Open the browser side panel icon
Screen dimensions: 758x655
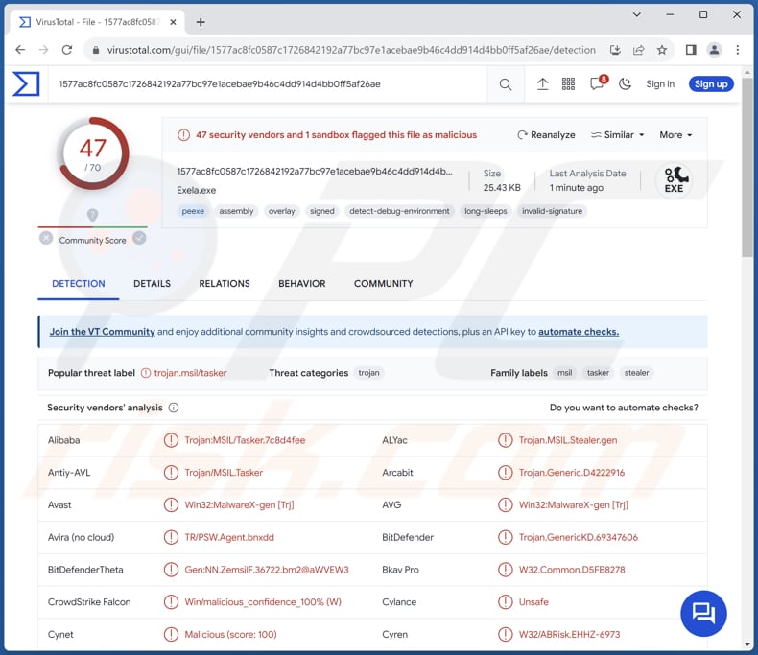tap(691, 50)
